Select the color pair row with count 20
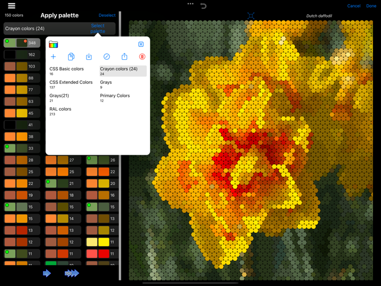This screenshot has height=286, width=381. (102, 184)
